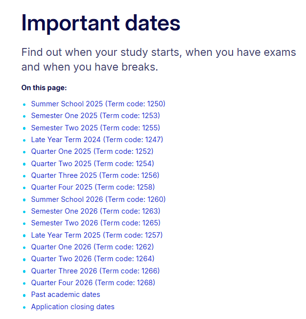Click the Important dates heading
Image resolution: width=306 pixels, height=319 pixels.
[x=101, y=23]
